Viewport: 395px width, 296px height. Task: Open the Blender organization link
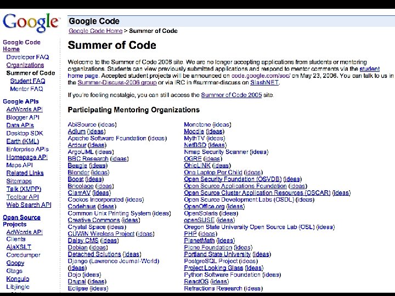[x=78, y=172]
